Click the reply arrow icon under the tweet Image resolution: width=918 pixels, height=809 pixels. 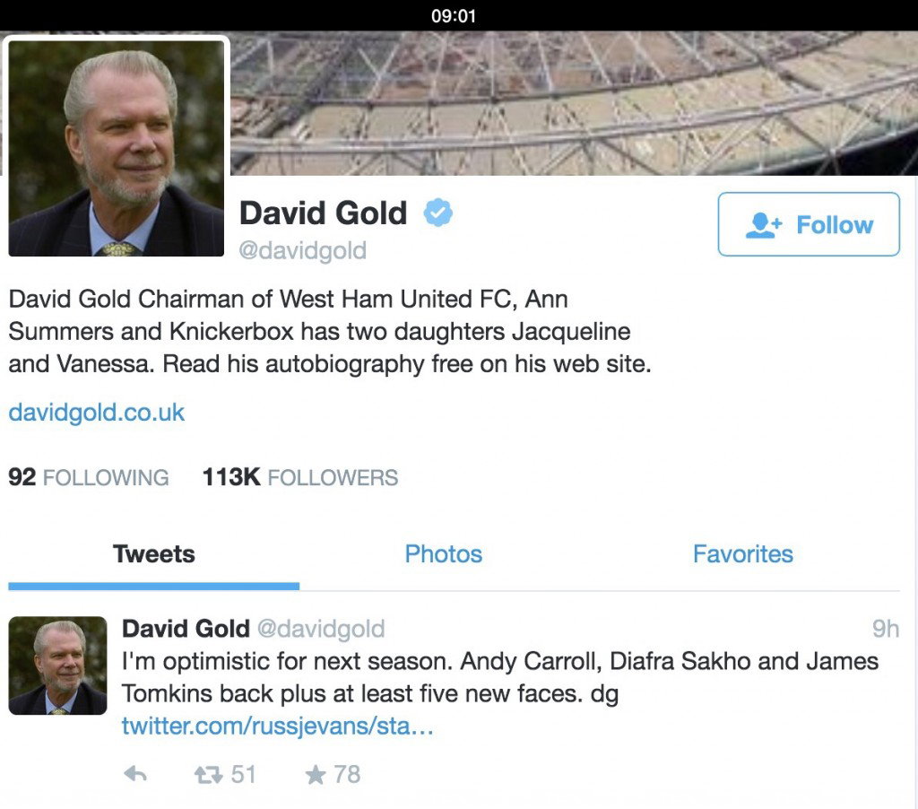[135, 774]
